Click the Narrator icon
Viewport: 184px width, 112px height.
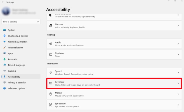pos(51,25)
